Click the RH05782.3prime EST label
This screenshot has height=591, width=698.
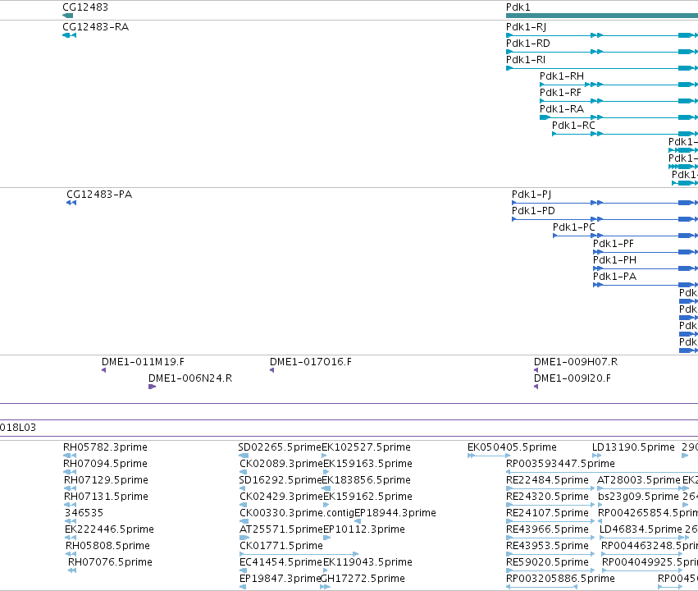coord(105,447)
